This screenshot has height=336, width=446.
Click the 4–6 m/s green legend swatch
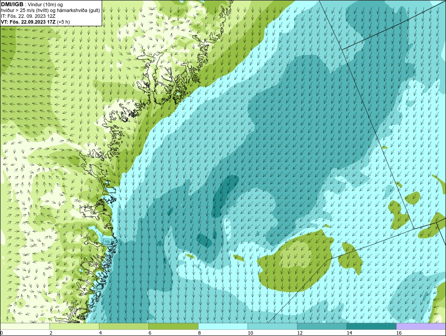(x=124, y=326)
